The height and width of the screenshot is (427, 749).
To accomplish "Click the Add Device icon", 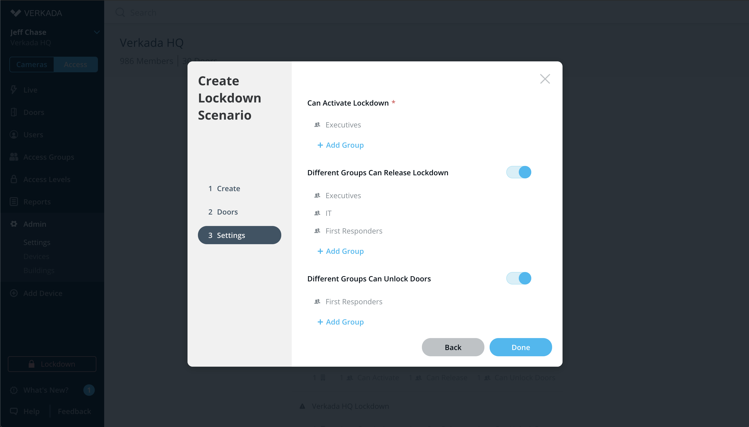I will pyautogui.click(x=14, y=293).
